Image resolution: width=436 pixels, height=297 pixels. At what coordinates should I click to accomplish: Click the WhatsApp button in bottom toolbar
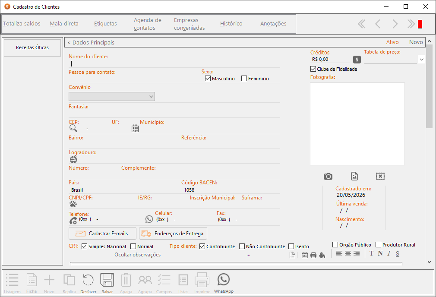coord(224,283)
